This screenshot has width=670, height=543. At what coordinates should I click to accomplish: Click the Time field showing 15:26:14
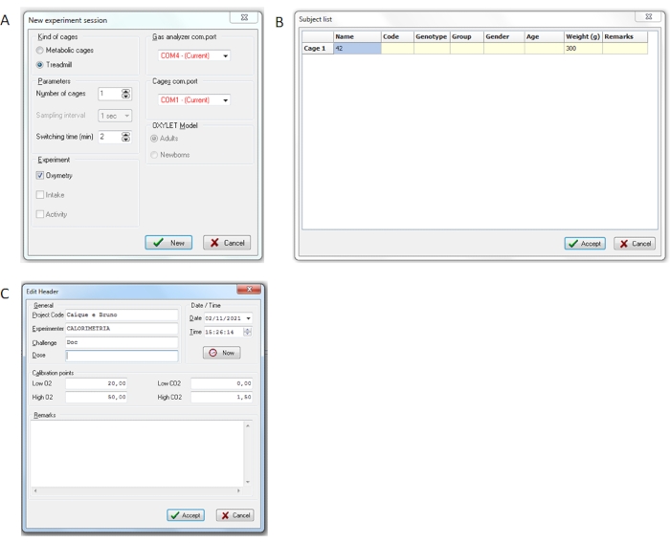(223, 332)
